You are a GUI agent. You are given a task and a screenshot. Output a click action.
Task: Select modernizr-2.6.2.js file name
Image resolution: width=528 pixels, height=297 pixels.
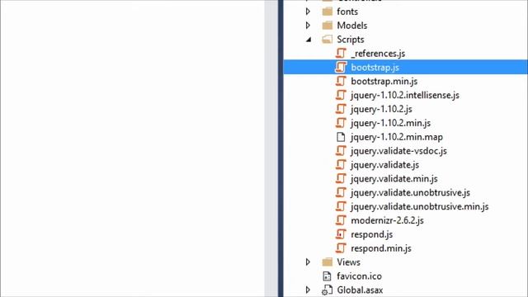coord(387,220)
